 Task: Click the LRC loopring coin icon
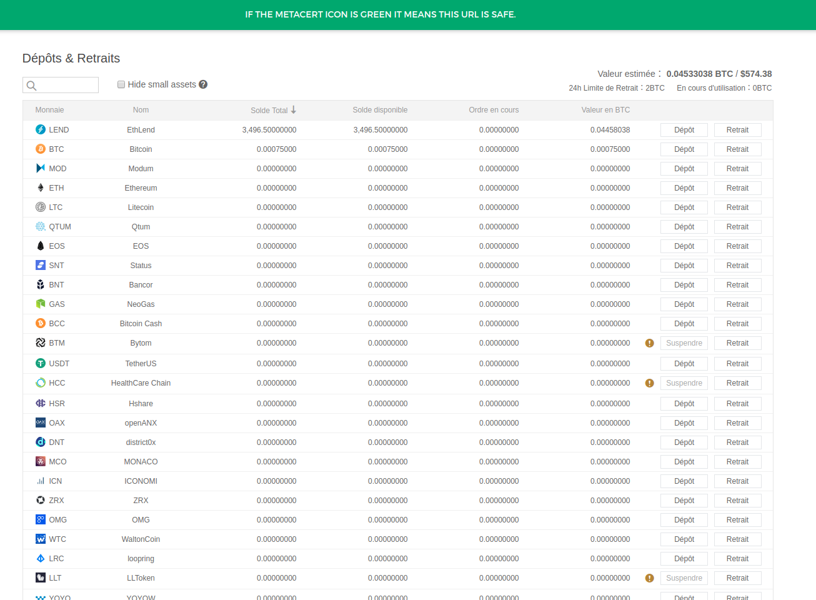tap(41, 558)
